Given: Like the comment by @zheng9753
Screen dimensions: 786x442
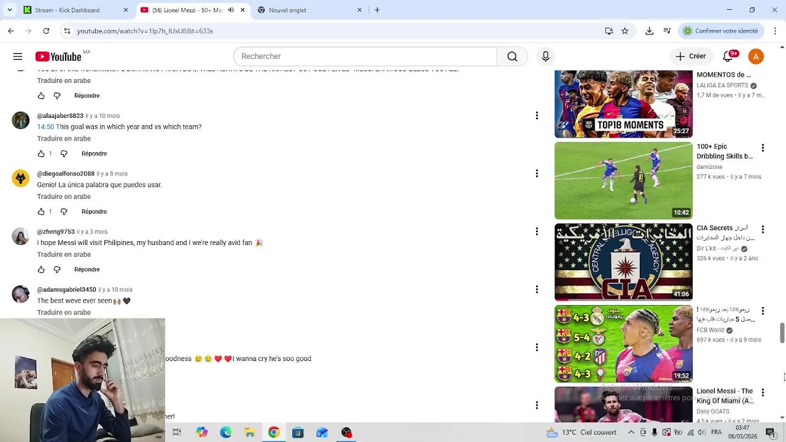Looking at the screenshot, I should [41, 269].
